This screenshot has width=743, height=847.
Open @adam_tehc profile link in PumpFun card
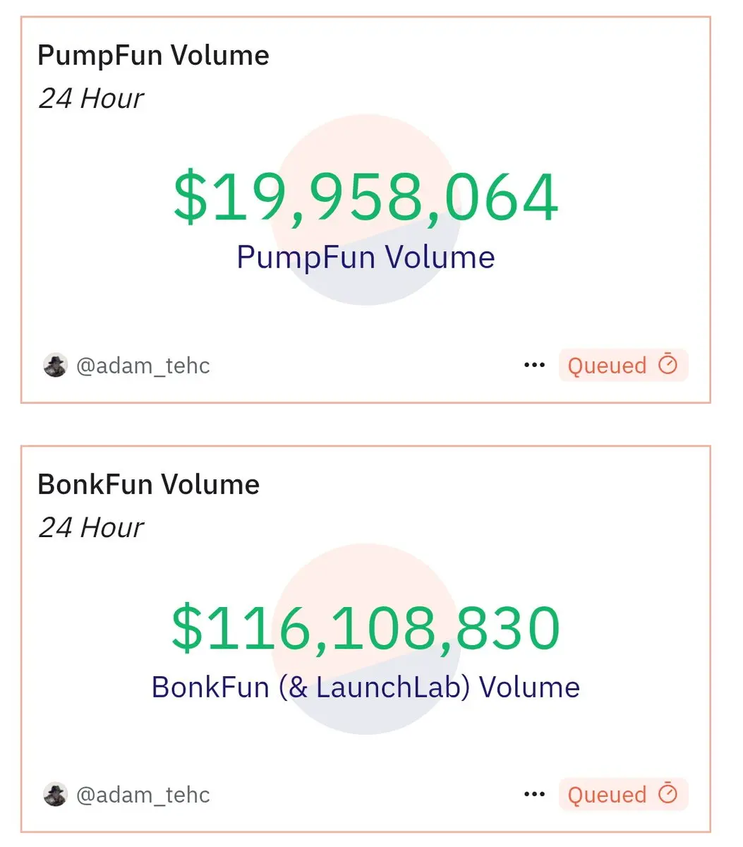click(143, 366)
